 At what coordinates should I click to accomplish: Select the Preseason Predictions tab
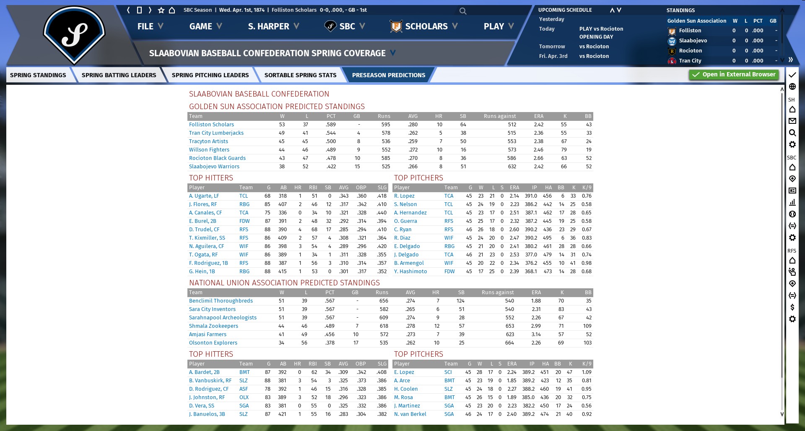pyautogui.click(x=389, y=75)
